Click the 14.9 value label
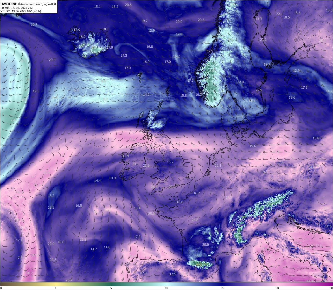The height and width of the screenshot is (290, 333). [x=112, y=178]
